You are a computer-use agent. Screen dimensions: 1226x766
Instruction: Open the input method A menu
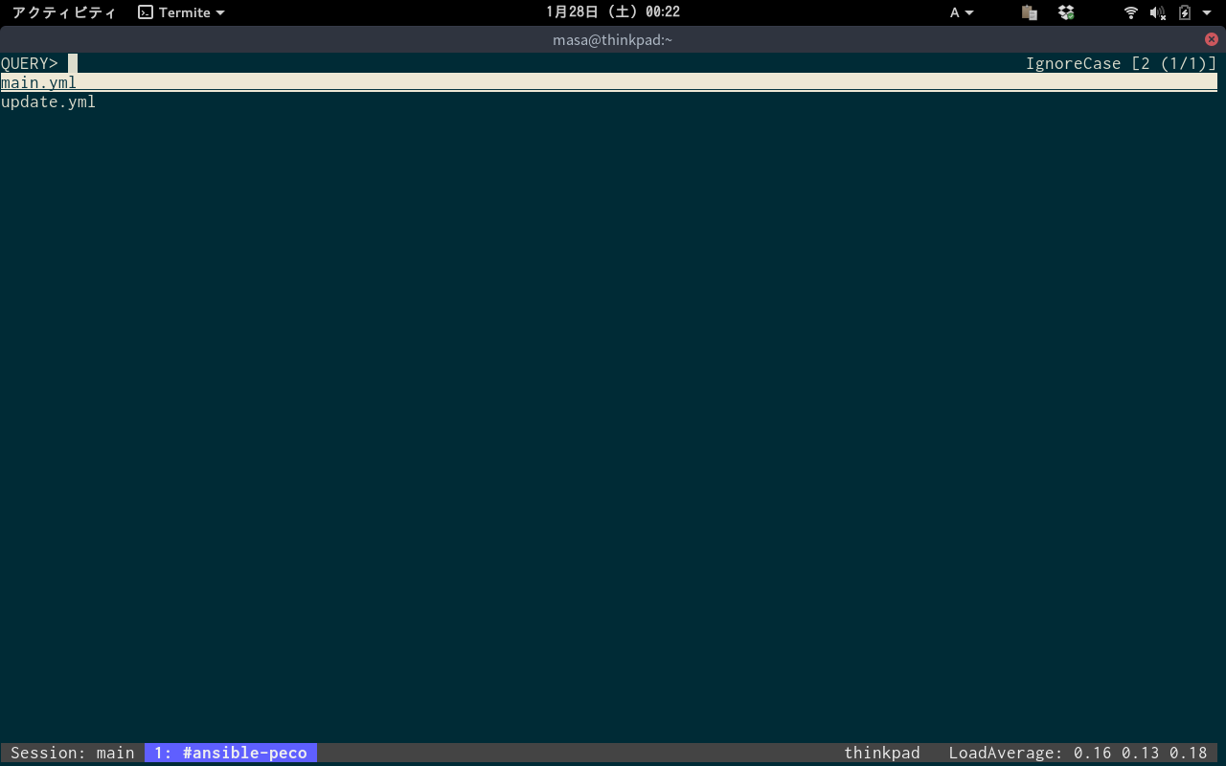click(x=962, y=12)
